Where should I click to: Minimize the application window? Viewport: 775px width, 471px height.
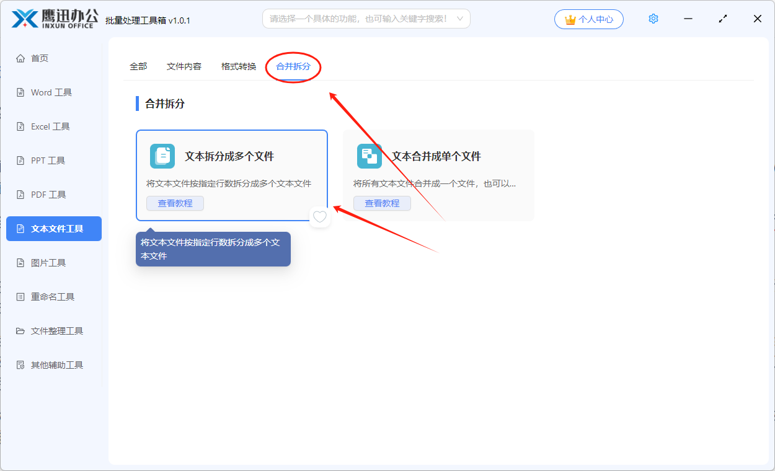688,19
